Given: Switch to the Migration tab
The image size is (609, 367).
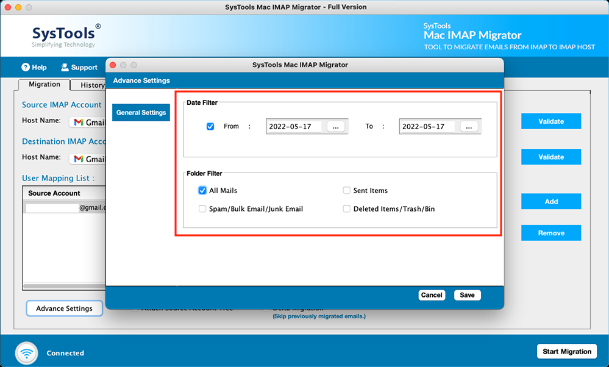Looking at the screenshot, I should pyautogui.click(x=45, y=84).
